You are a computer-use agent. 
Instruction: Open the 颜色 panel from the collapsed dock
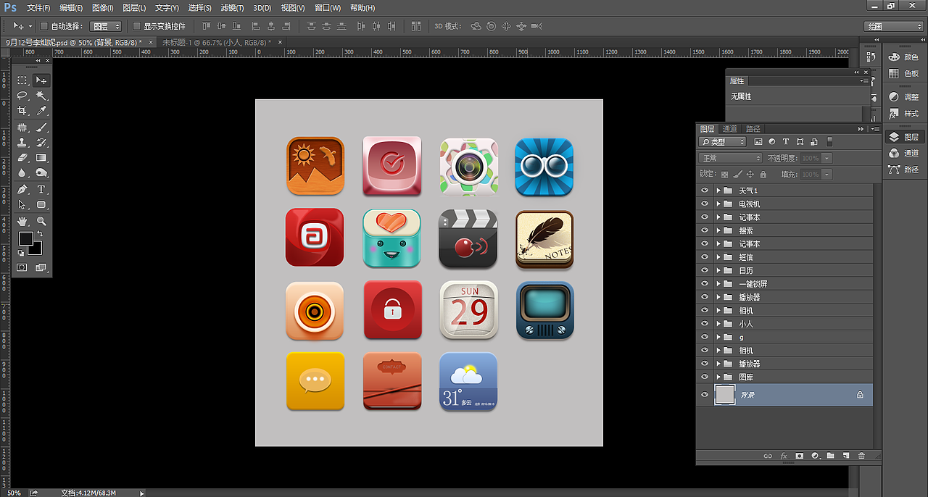[x=903, y=57]
